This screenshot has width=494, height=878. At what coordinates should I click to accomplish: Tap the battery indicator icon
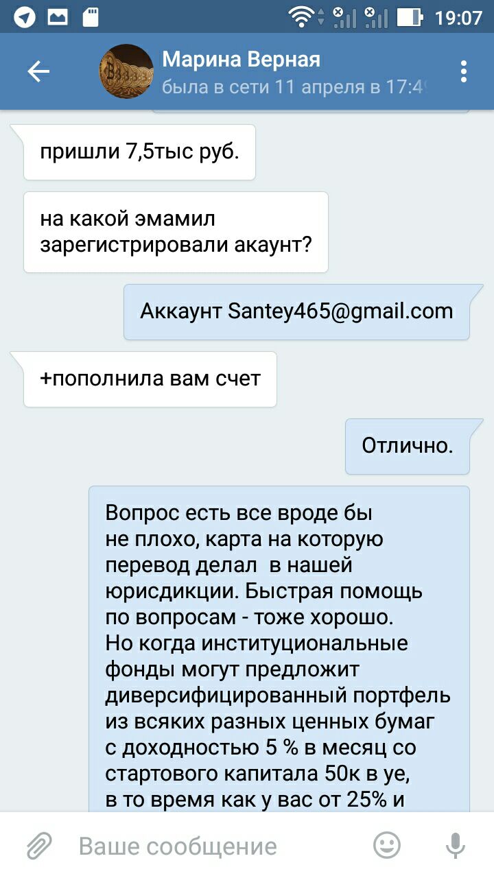point(410,16)
